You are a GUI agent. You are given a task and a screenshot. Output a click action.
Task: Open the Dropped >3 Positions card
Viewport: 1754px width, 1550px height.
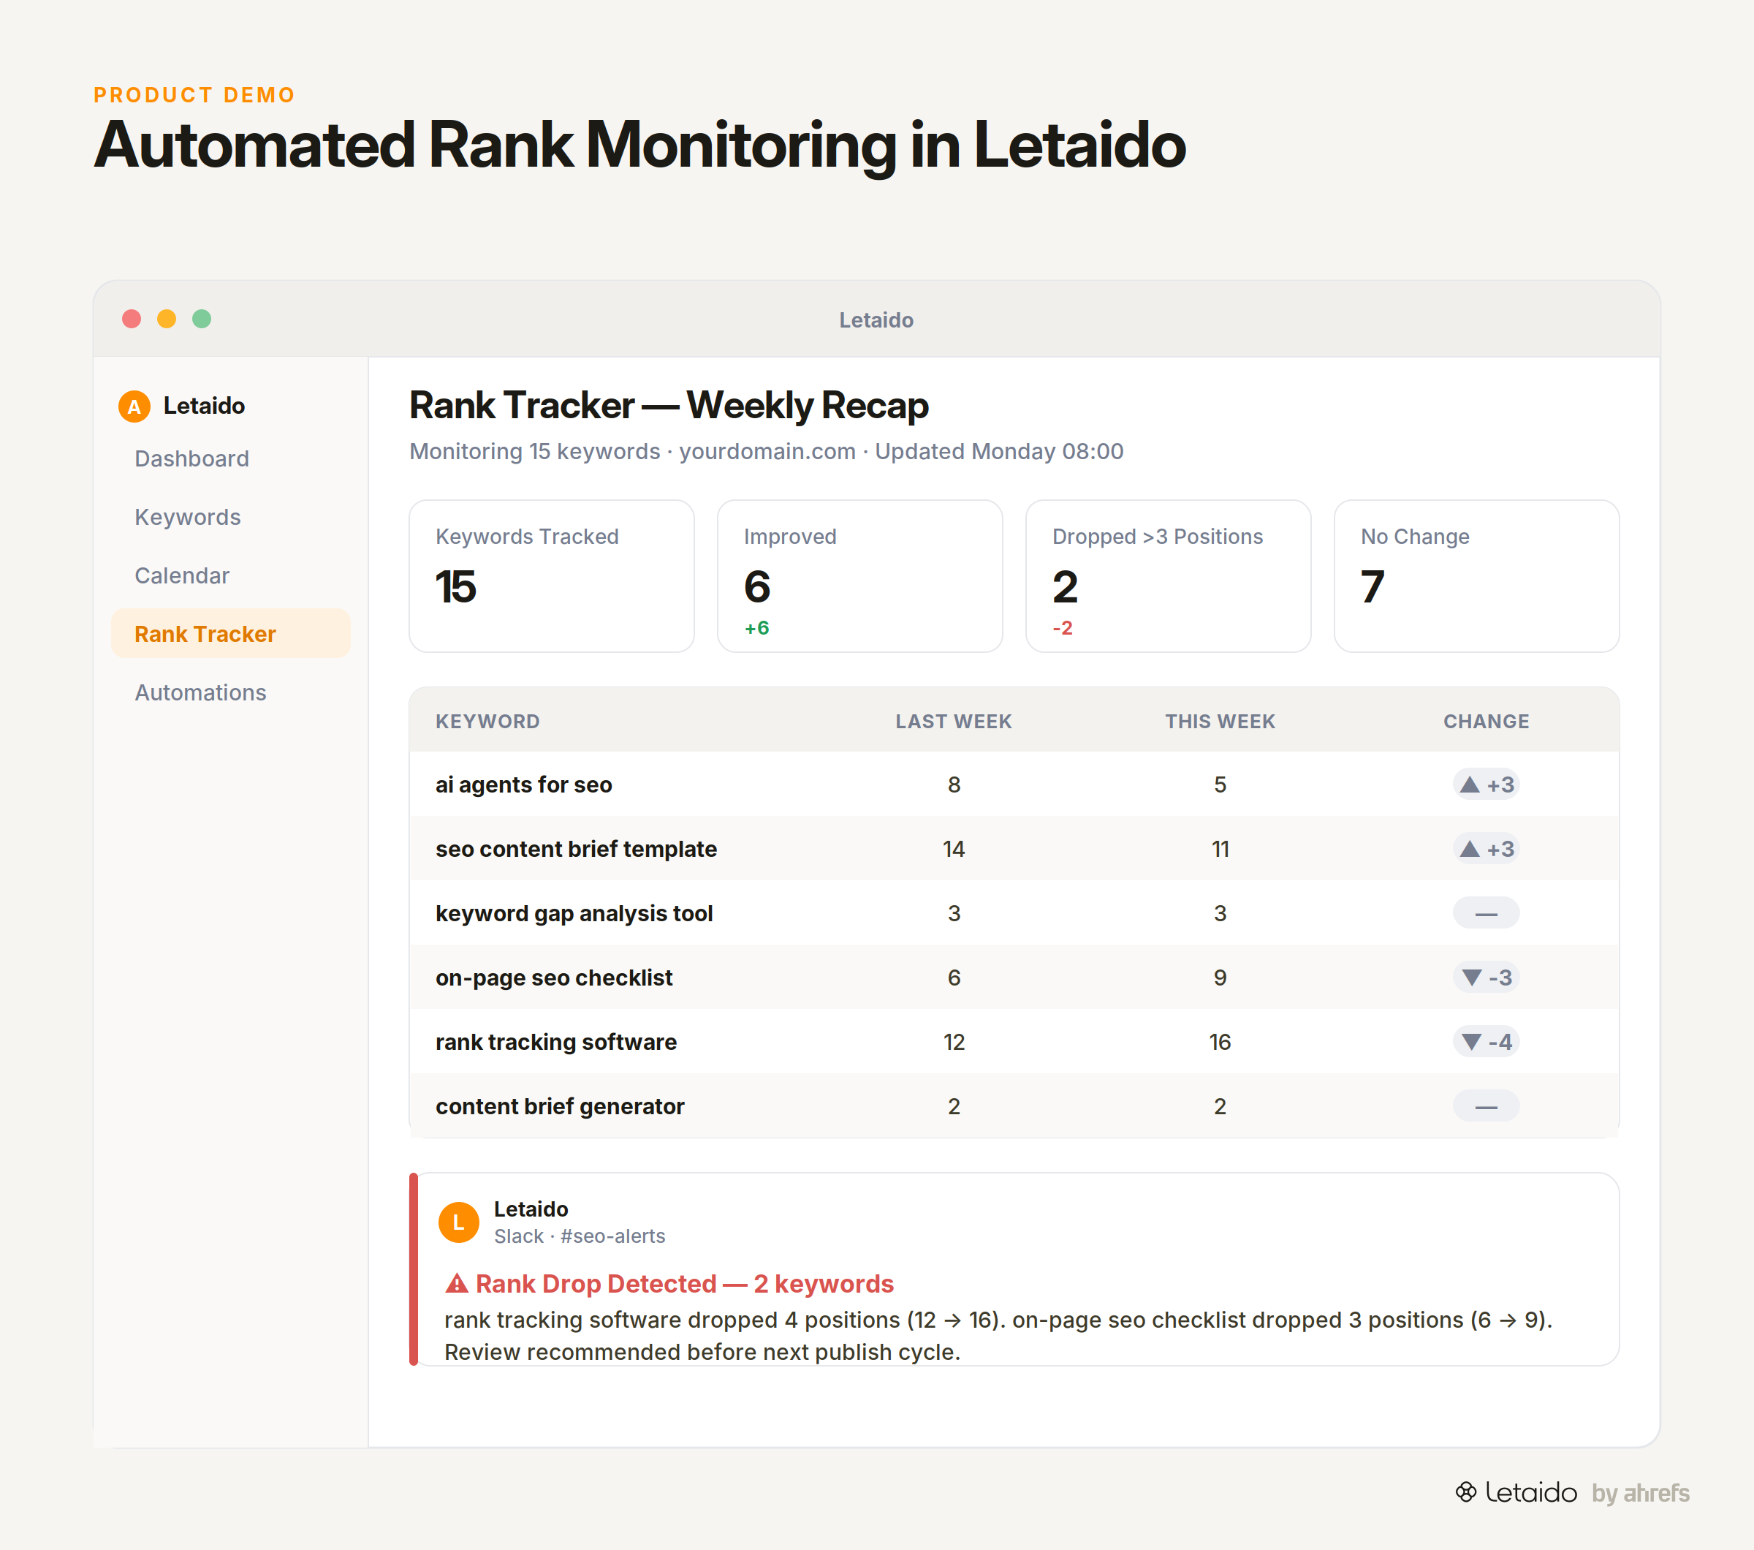pos(1168,576)
